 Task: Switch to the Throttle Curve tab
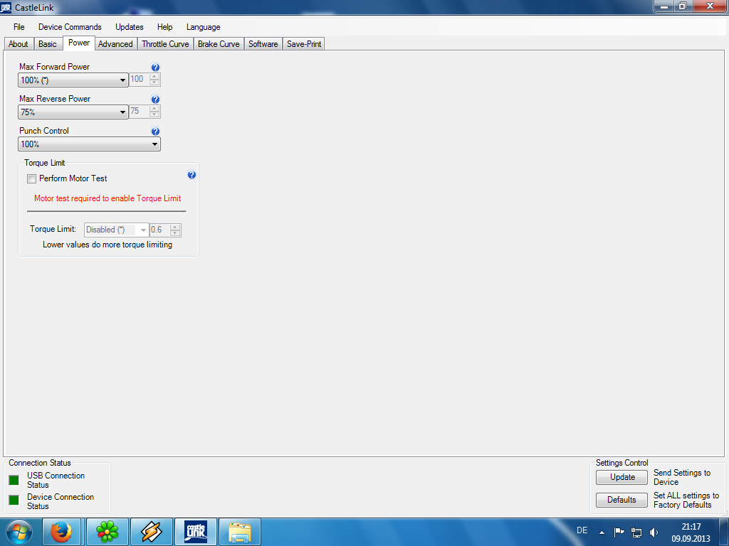click(x=165, y=44)
